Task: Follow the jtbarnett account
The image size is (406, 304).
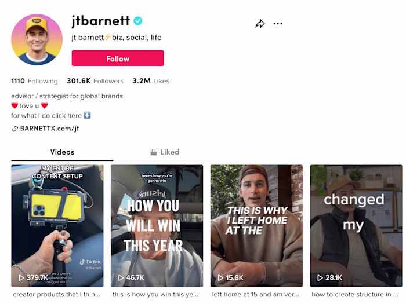Action: click(118, 58)
